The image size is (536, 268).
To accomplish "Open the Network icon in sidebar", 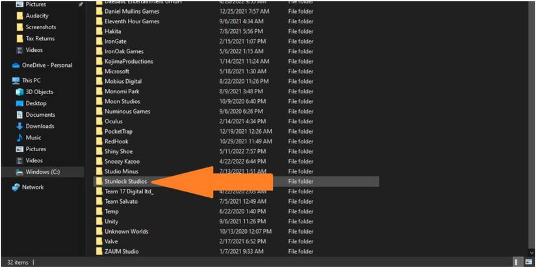I will click(16, 188).
